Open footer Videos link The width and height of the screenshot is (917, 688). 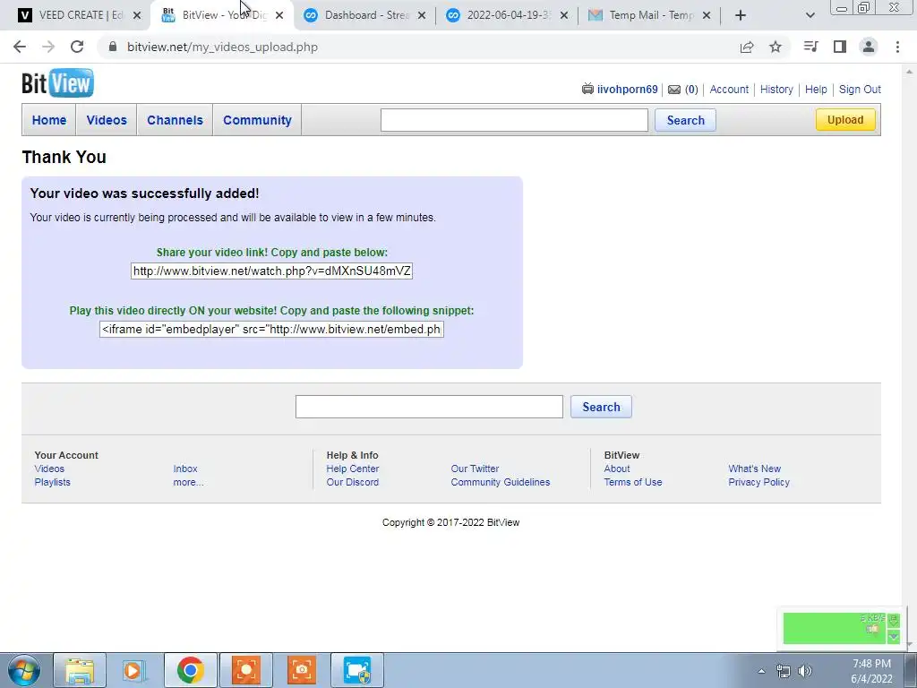click(x=49, y=469)
